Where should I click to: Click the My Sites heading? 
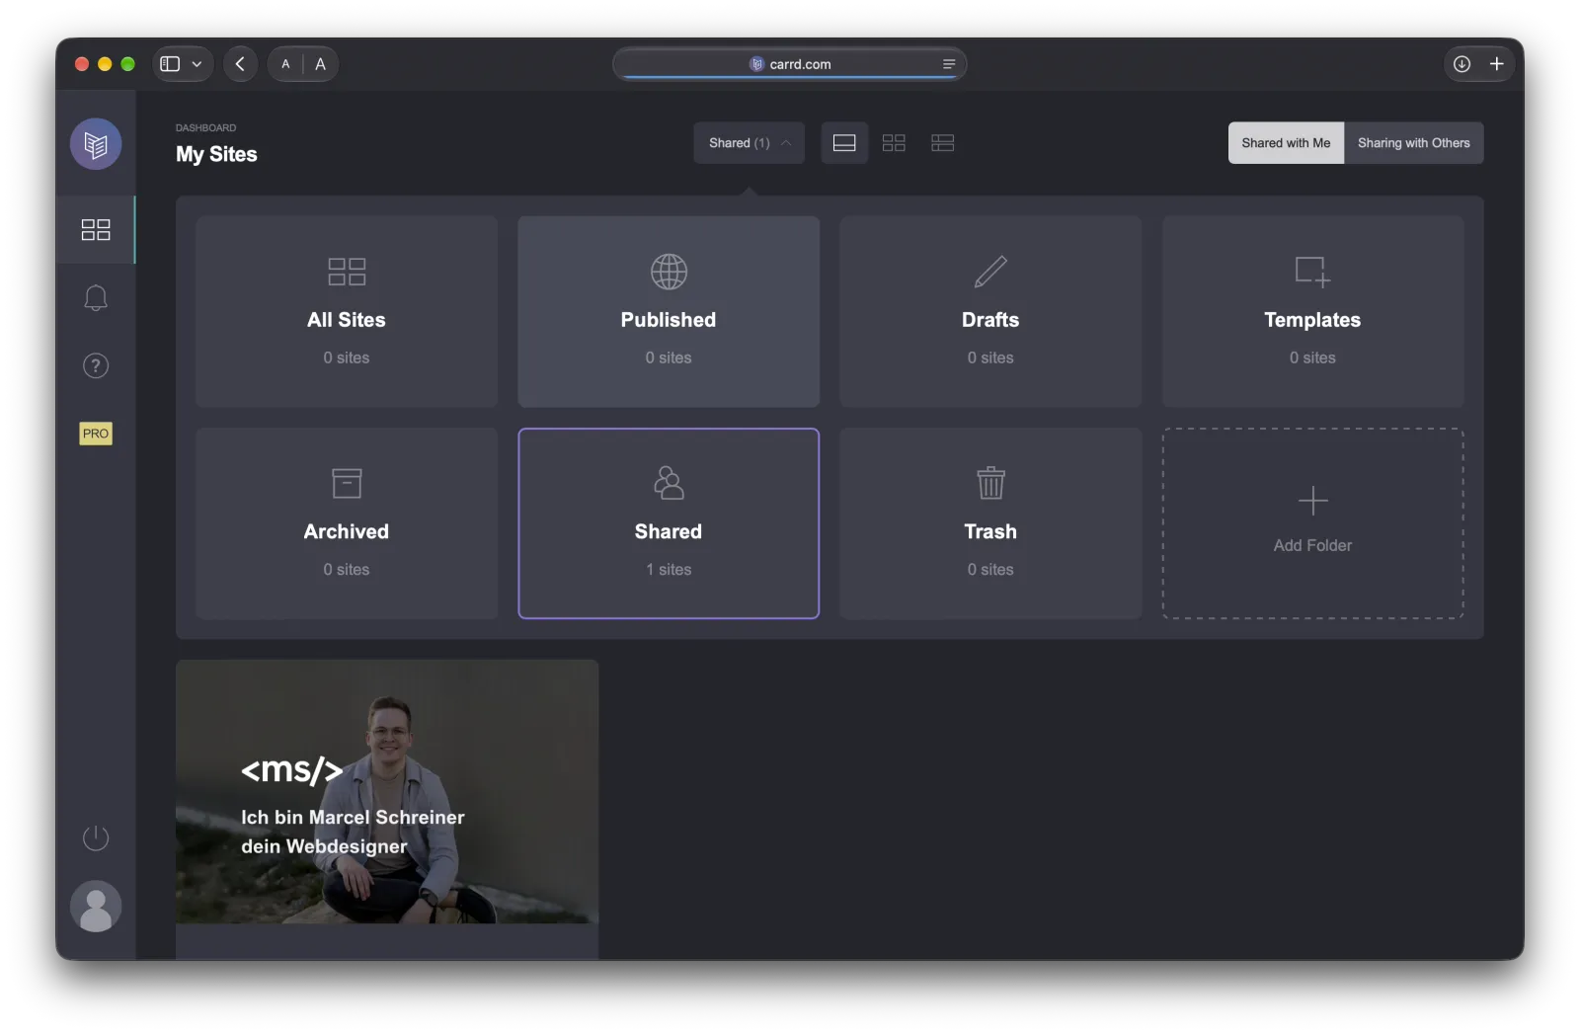(x=216, y=154)
